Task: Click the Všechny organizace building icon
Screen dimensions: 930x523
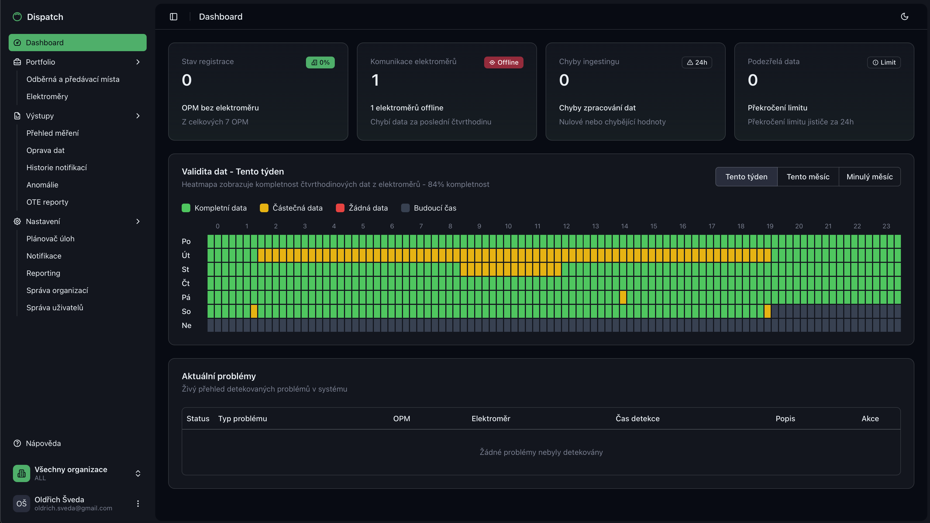Action: coord(22,473)
